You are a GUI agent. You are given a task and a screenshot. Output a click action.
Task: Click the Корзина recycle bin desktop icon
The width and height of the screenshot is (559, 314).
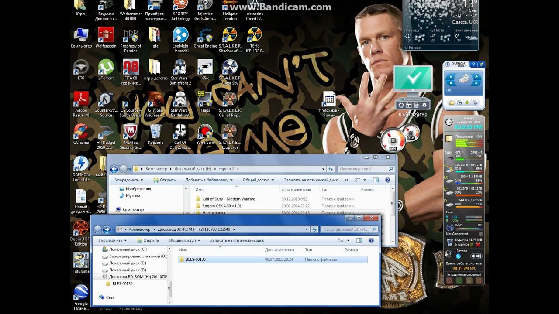click(155, 134)
